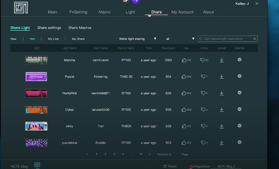This screenshot has height=169, width=279.
Task: Download the Cyber light profile
Action: [222, 110]
